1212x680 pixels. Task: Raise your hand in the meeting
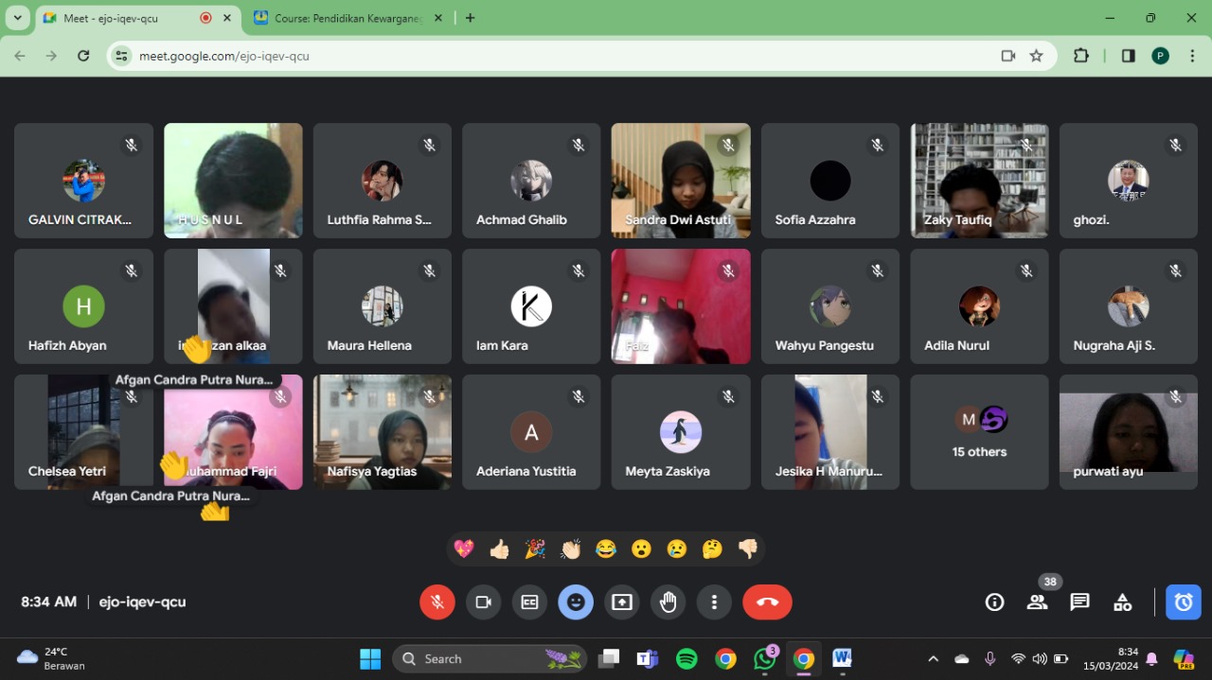[x=668, y=602]
